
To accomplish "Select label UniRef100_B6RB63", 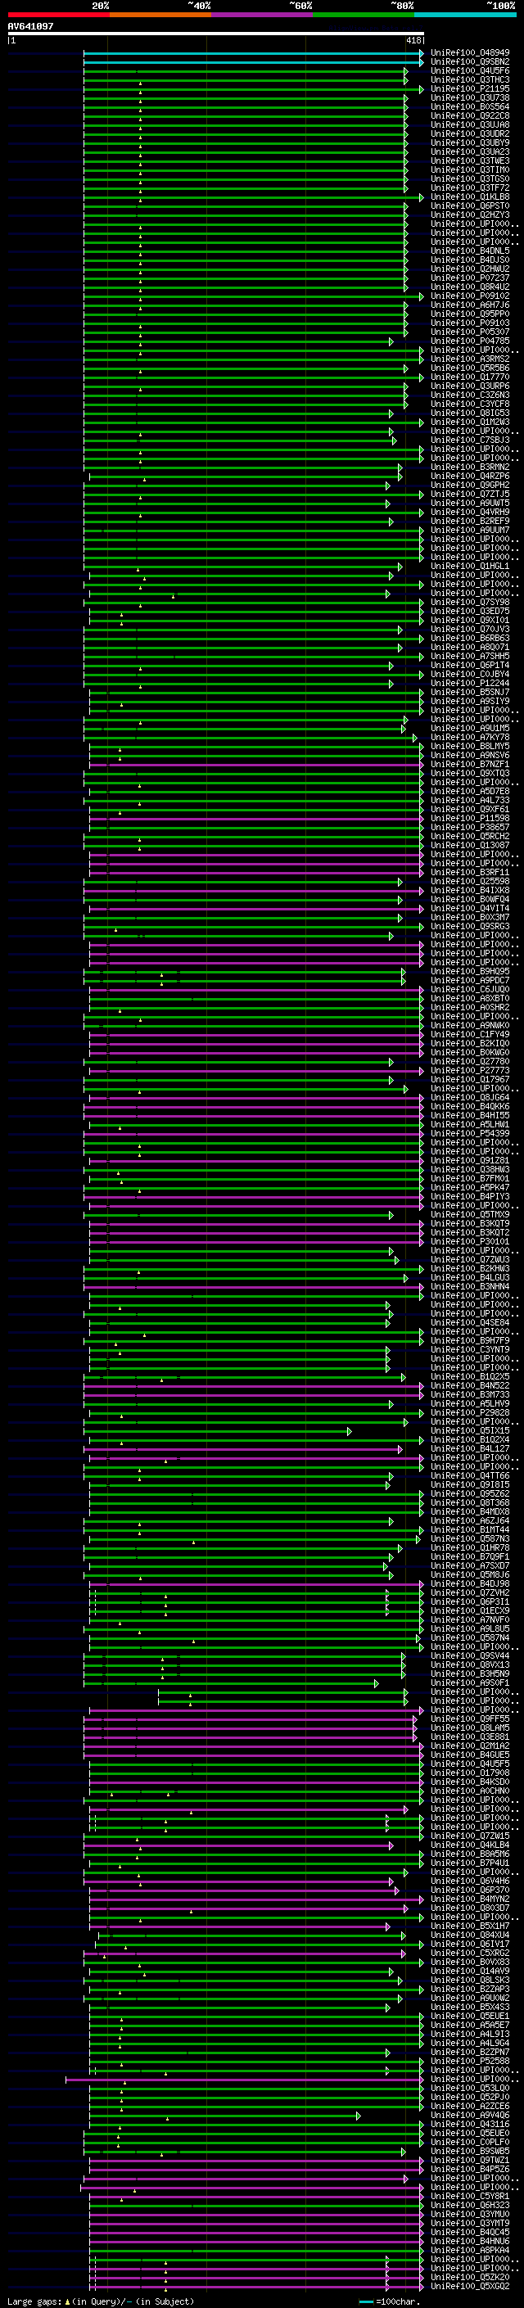I will coord(470,638).
